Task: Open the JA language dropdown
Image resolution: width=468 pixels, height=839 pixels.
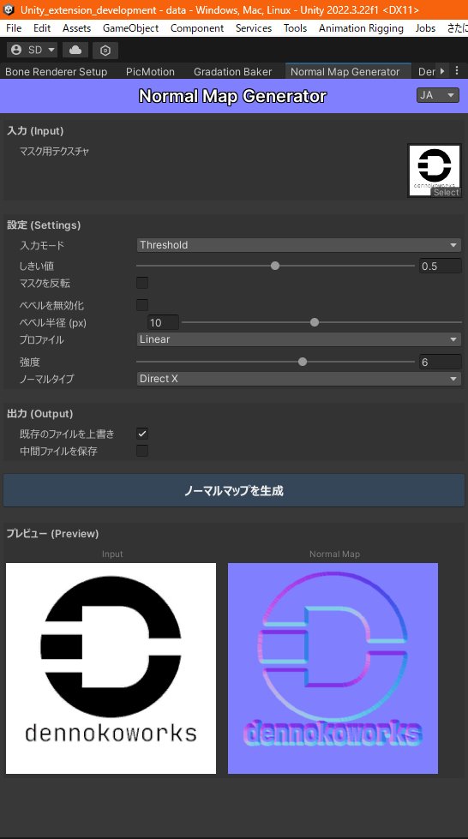Action: click(x=437, y=95)
